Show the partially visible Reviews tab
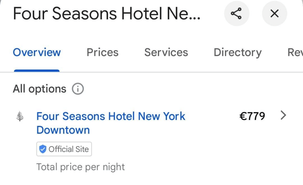 point(295,52)
